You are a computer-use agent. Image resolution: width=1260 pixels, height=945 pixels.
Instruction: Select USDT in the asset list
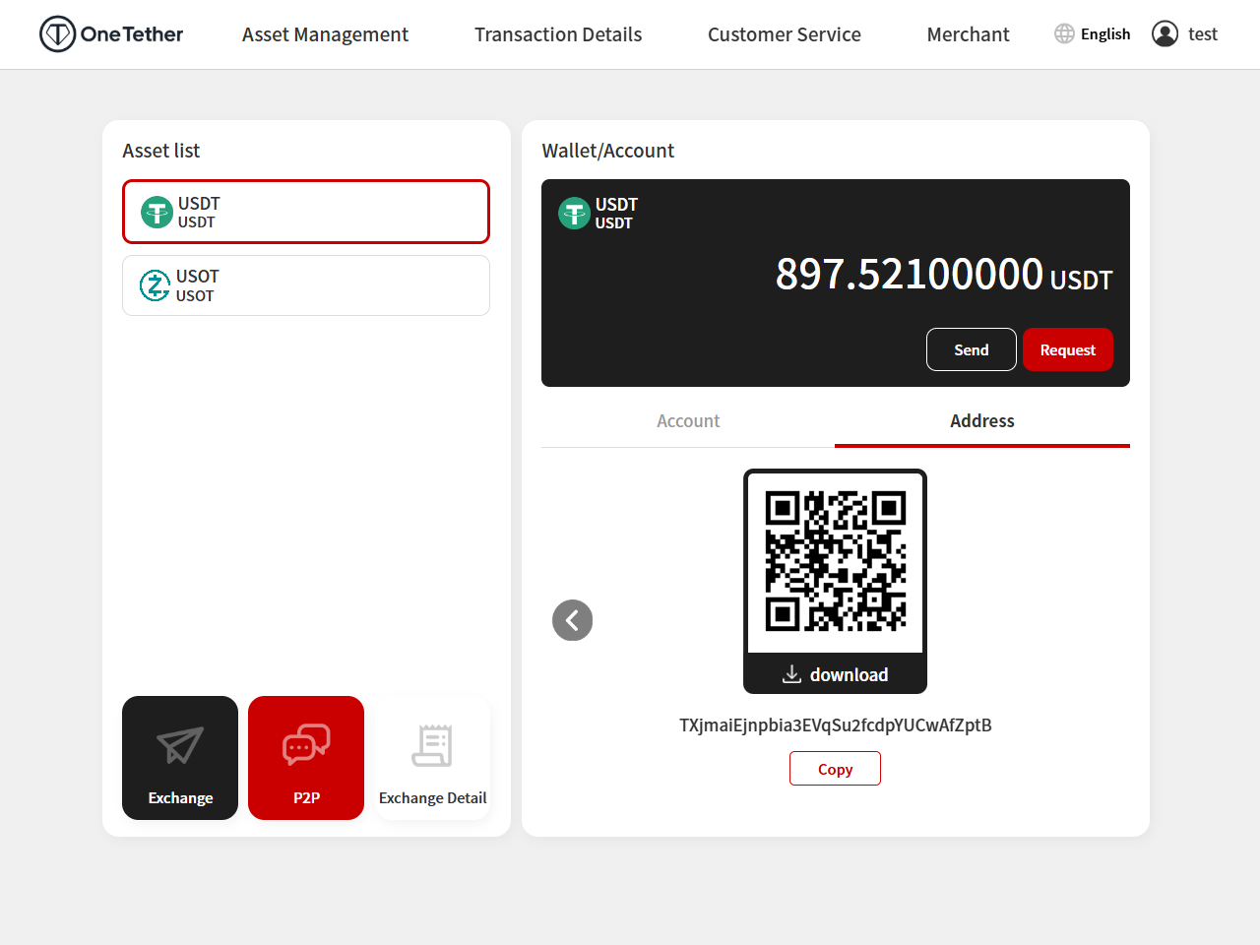[306, 212]
